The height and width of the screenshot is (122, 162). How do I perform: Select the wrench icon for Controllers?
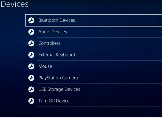coord(31,43)
